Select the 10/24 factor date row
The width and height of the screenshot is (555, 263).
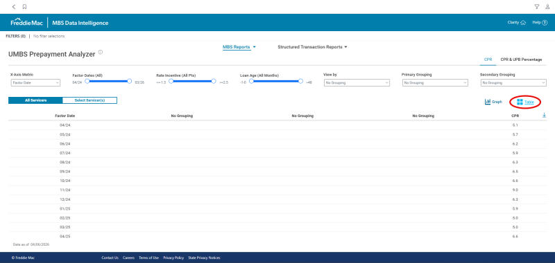pos(277,181)
